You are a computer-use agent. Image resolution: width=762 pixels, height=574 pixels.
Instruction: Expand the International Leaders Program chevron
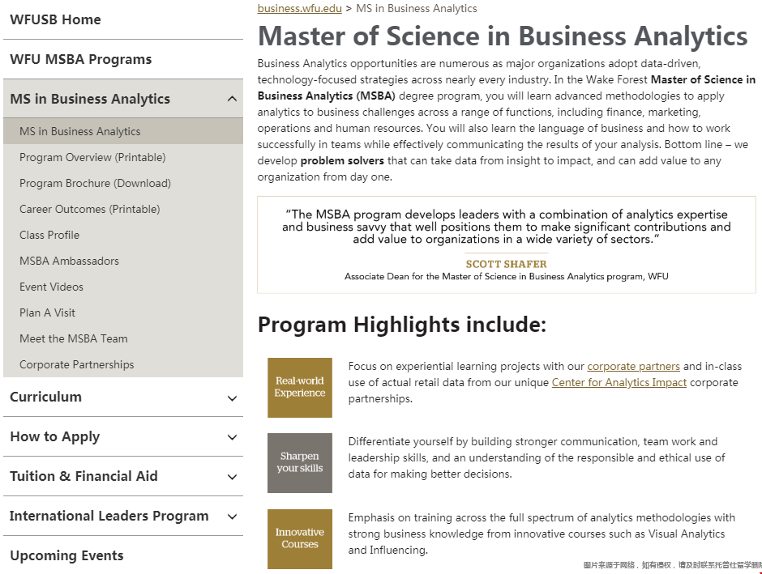pos(233,517)
